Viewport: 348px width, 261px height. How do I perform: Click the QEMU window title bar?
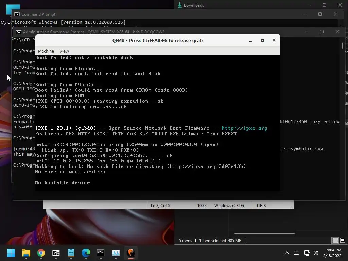[x=157, y=41]
